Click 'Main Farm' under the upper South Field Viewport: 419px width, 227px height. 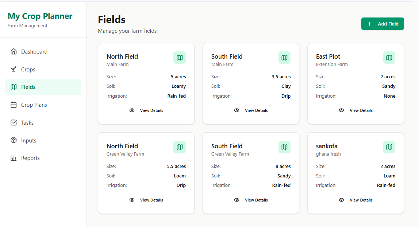(222, 64)
